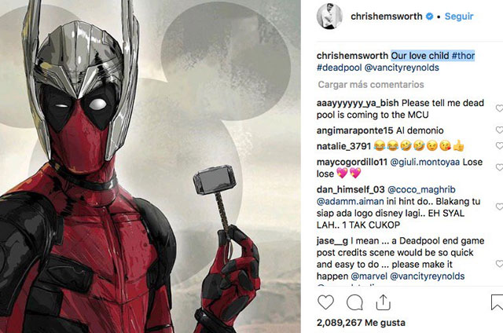Like the post with the heart icon

tap(325, 302)
